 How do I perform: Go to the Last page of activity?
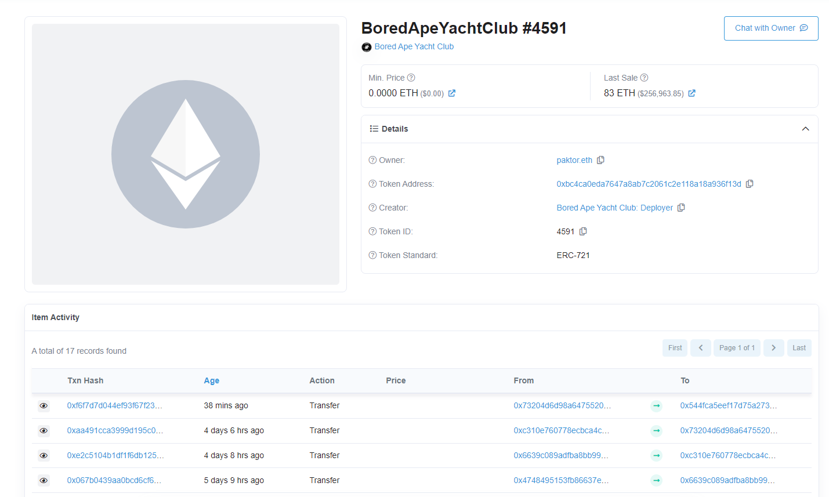pyautogui.click(x=799, y=348)
